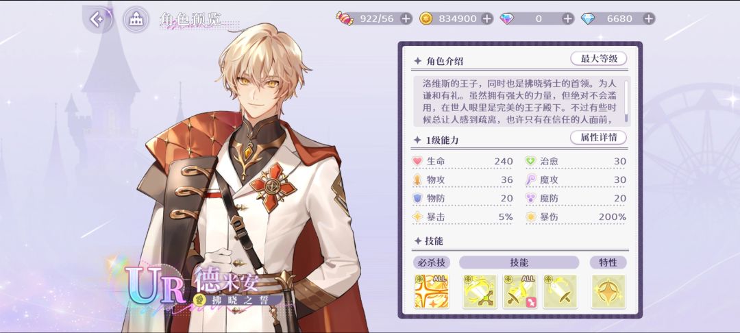The image size is (740, 333).
Task: Open the castle home icon
Action: pyautogui.click(x=136, y=19)
